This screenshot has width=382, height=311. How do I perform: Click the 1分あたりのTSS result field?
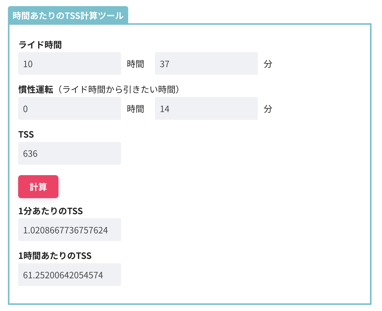[69, 230]
